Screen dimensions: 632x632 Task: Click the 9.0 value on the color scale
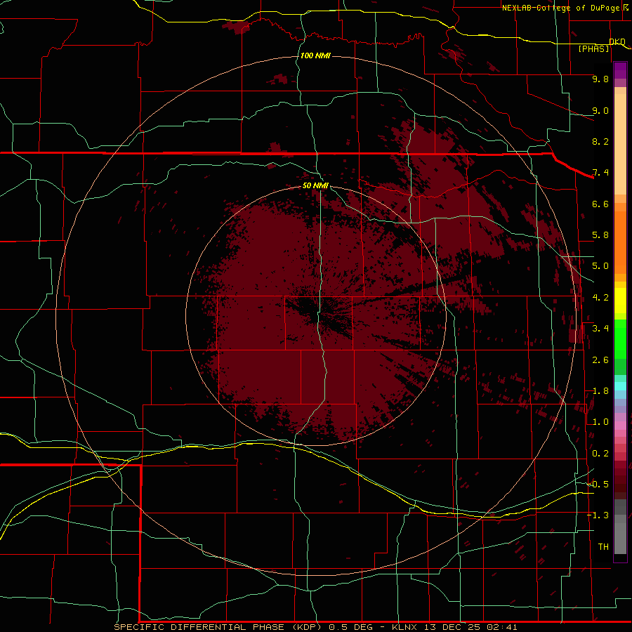pos(600,110)
